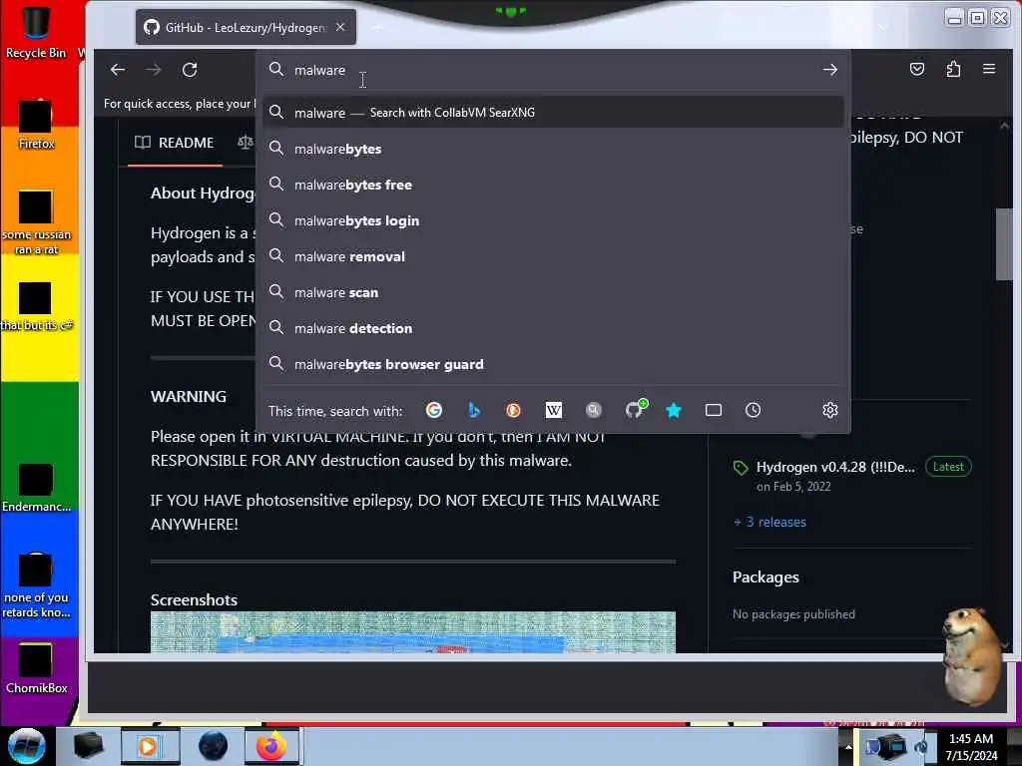The height and width of the screenshot is (766, 1022).
Task: Open the Firefox hamburger menu
Action: (x=989, y=69)
